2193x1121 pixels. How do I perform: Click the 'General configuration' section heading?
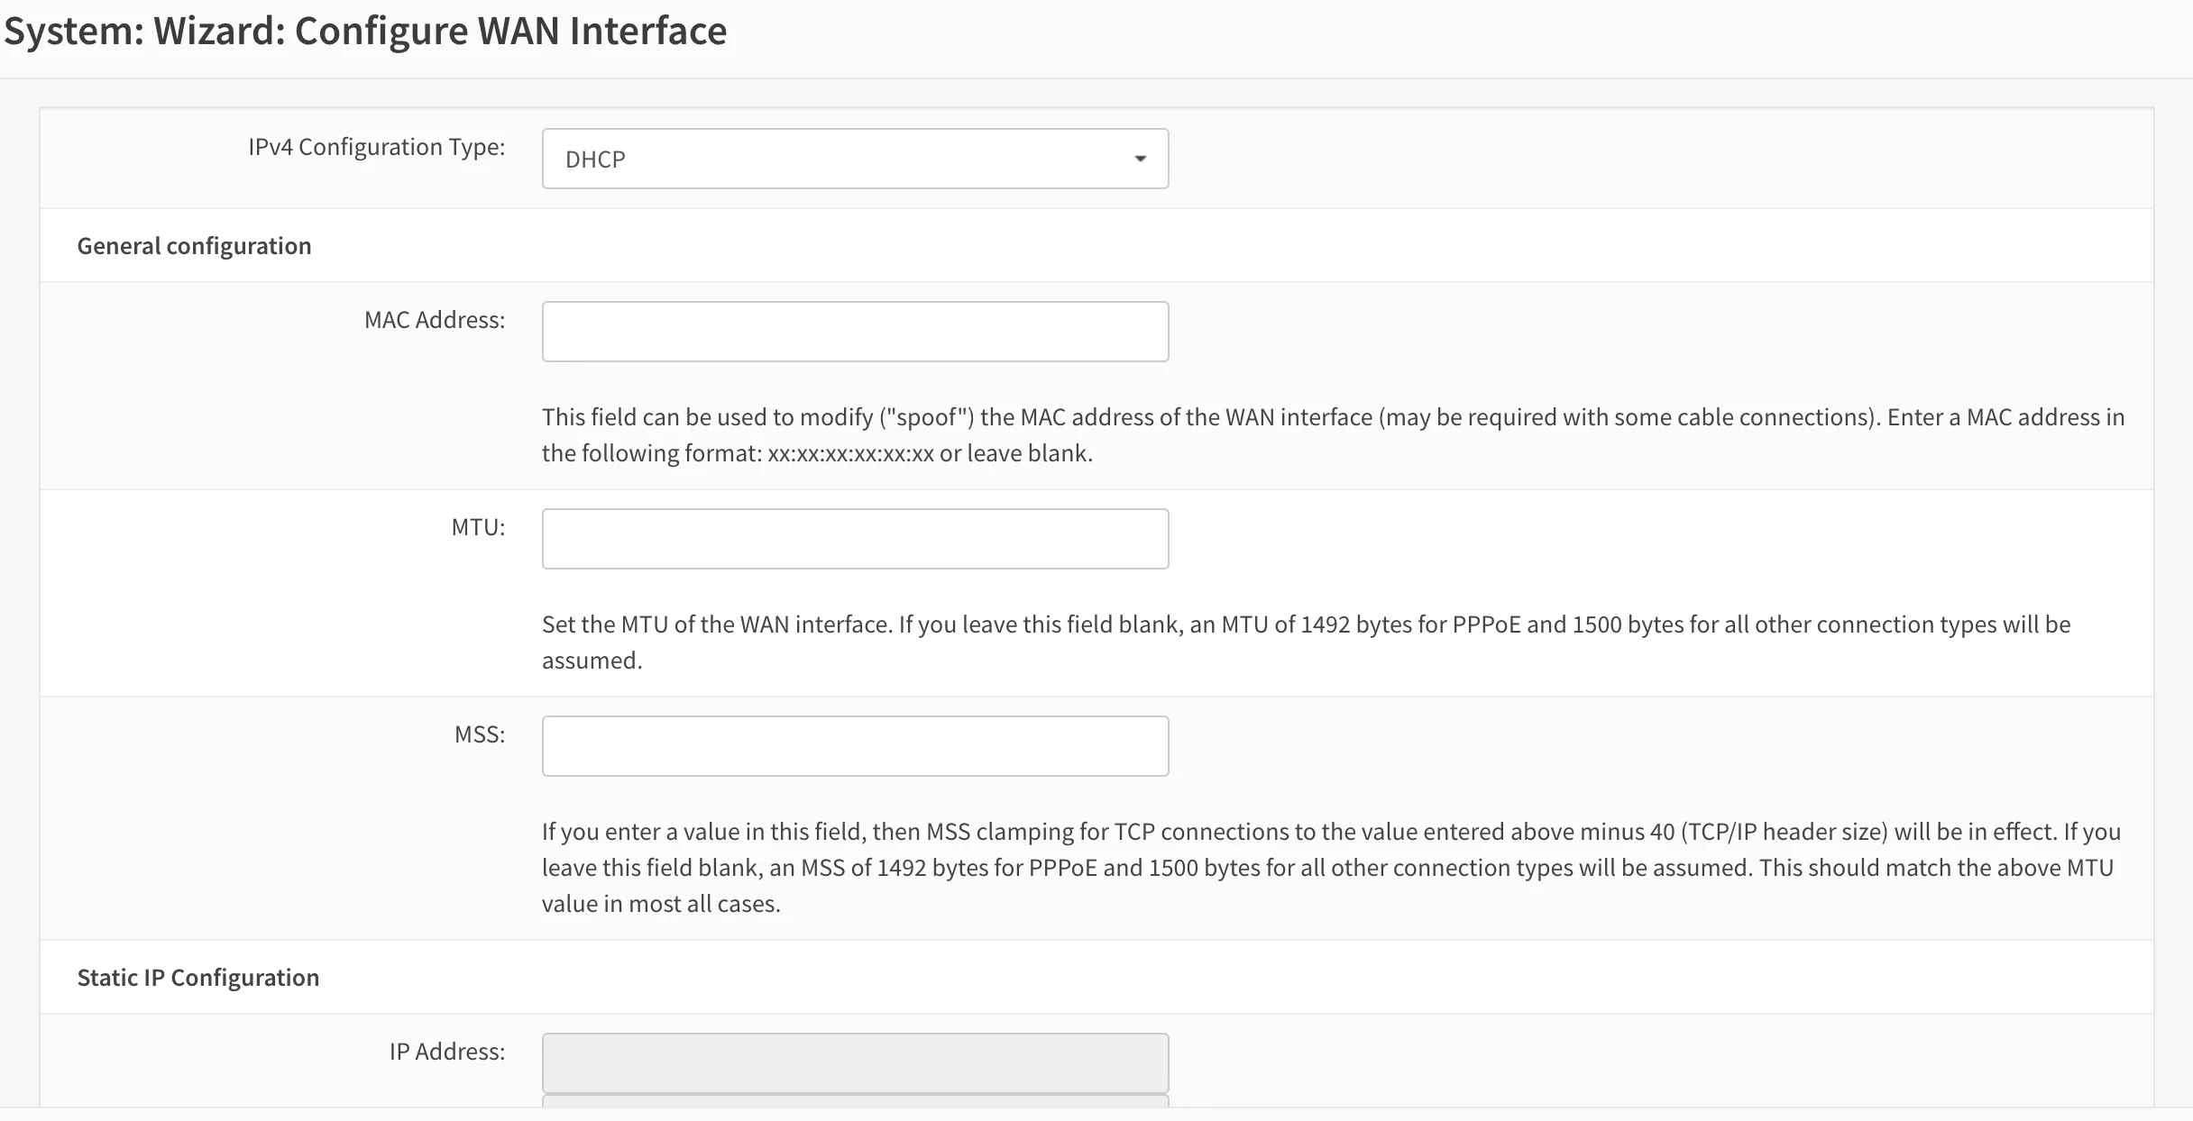[x=194, y=246]
